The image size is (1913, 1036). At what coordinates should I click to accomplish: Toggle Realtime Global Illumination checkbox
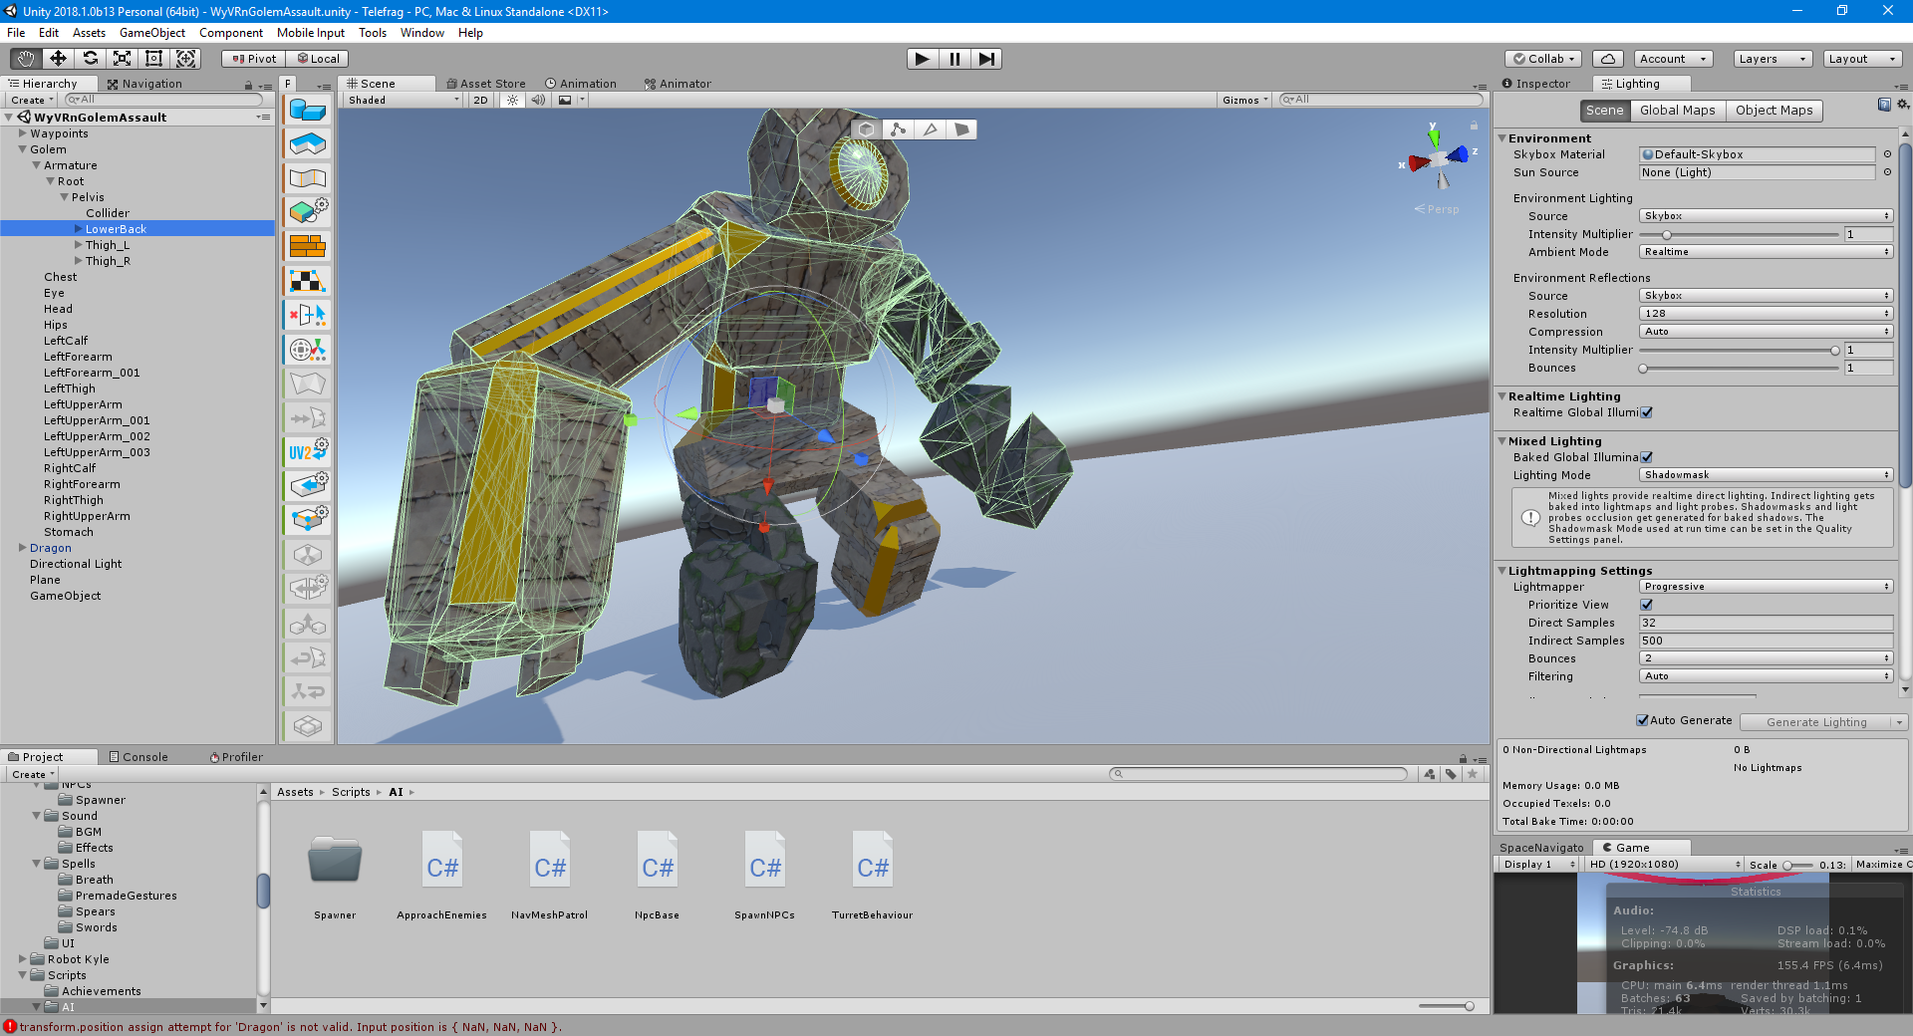point(1647,412)
